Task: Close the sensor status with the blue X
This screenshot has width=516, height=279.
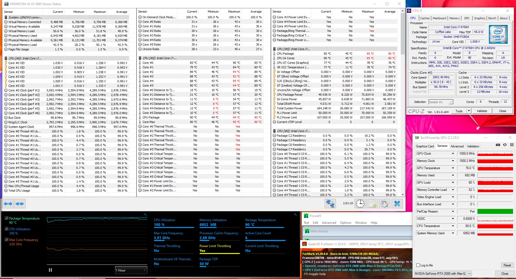Action: pos(397,204)
